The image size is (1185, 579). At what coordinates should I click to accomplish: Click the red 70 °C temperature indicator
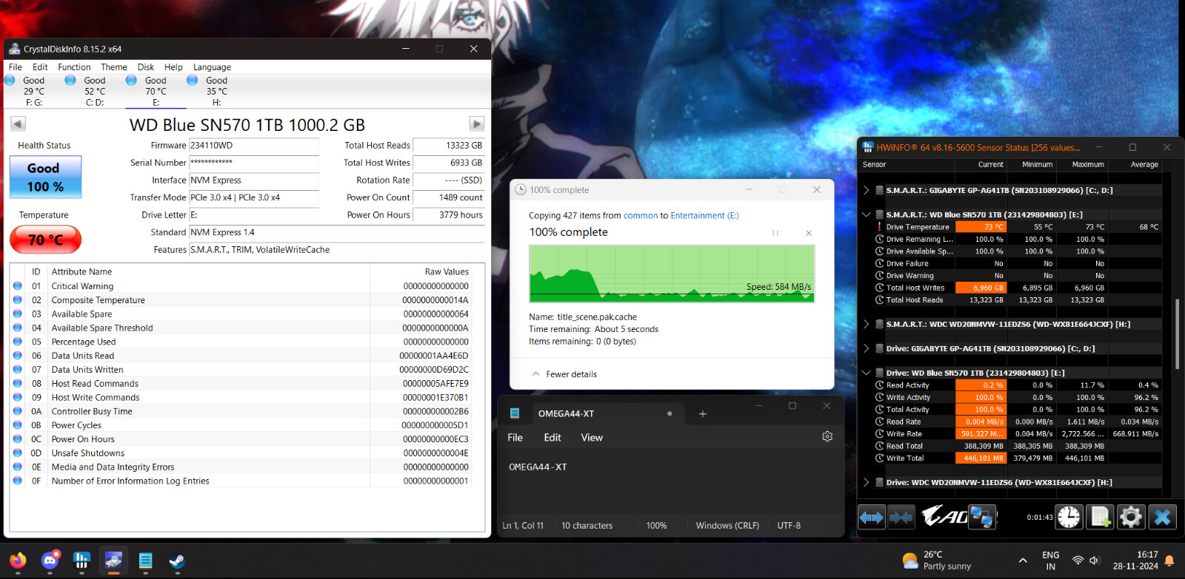click(45, 240)
